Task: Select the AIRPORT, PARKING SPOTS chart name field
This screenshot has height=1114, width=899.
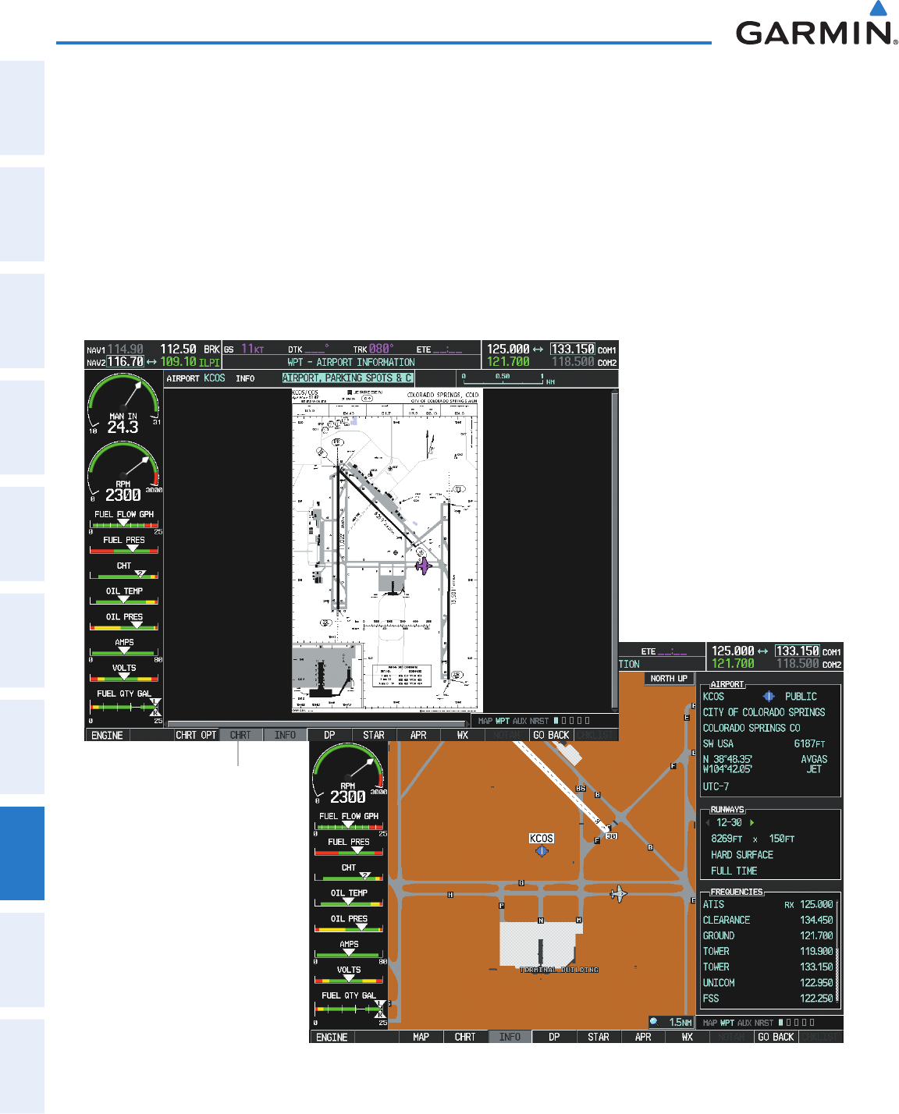Action: [347, 378]
